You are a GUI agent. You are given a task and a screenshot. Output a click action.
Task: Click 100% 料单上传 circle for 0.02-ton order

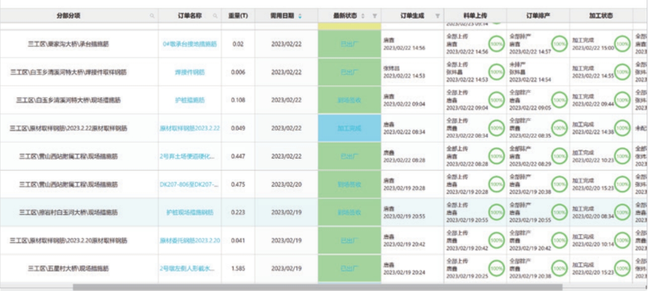(x=496, y=44)
